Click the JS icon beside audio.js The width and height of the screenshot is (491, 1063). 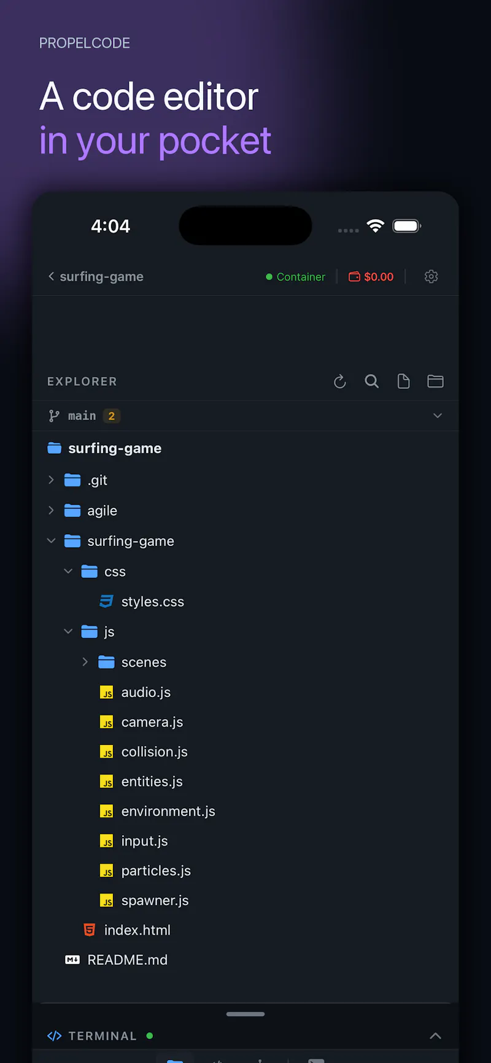pyautogui.click(x=107, y=692)
